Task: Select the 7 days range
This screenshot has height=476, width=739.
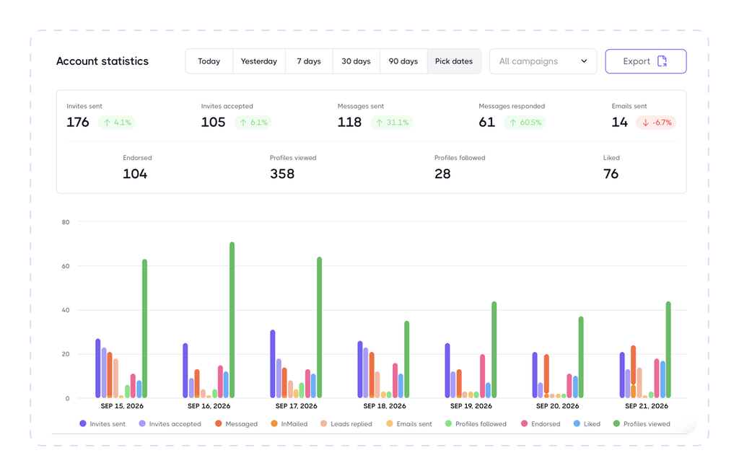Action: [x=309, y=61]
